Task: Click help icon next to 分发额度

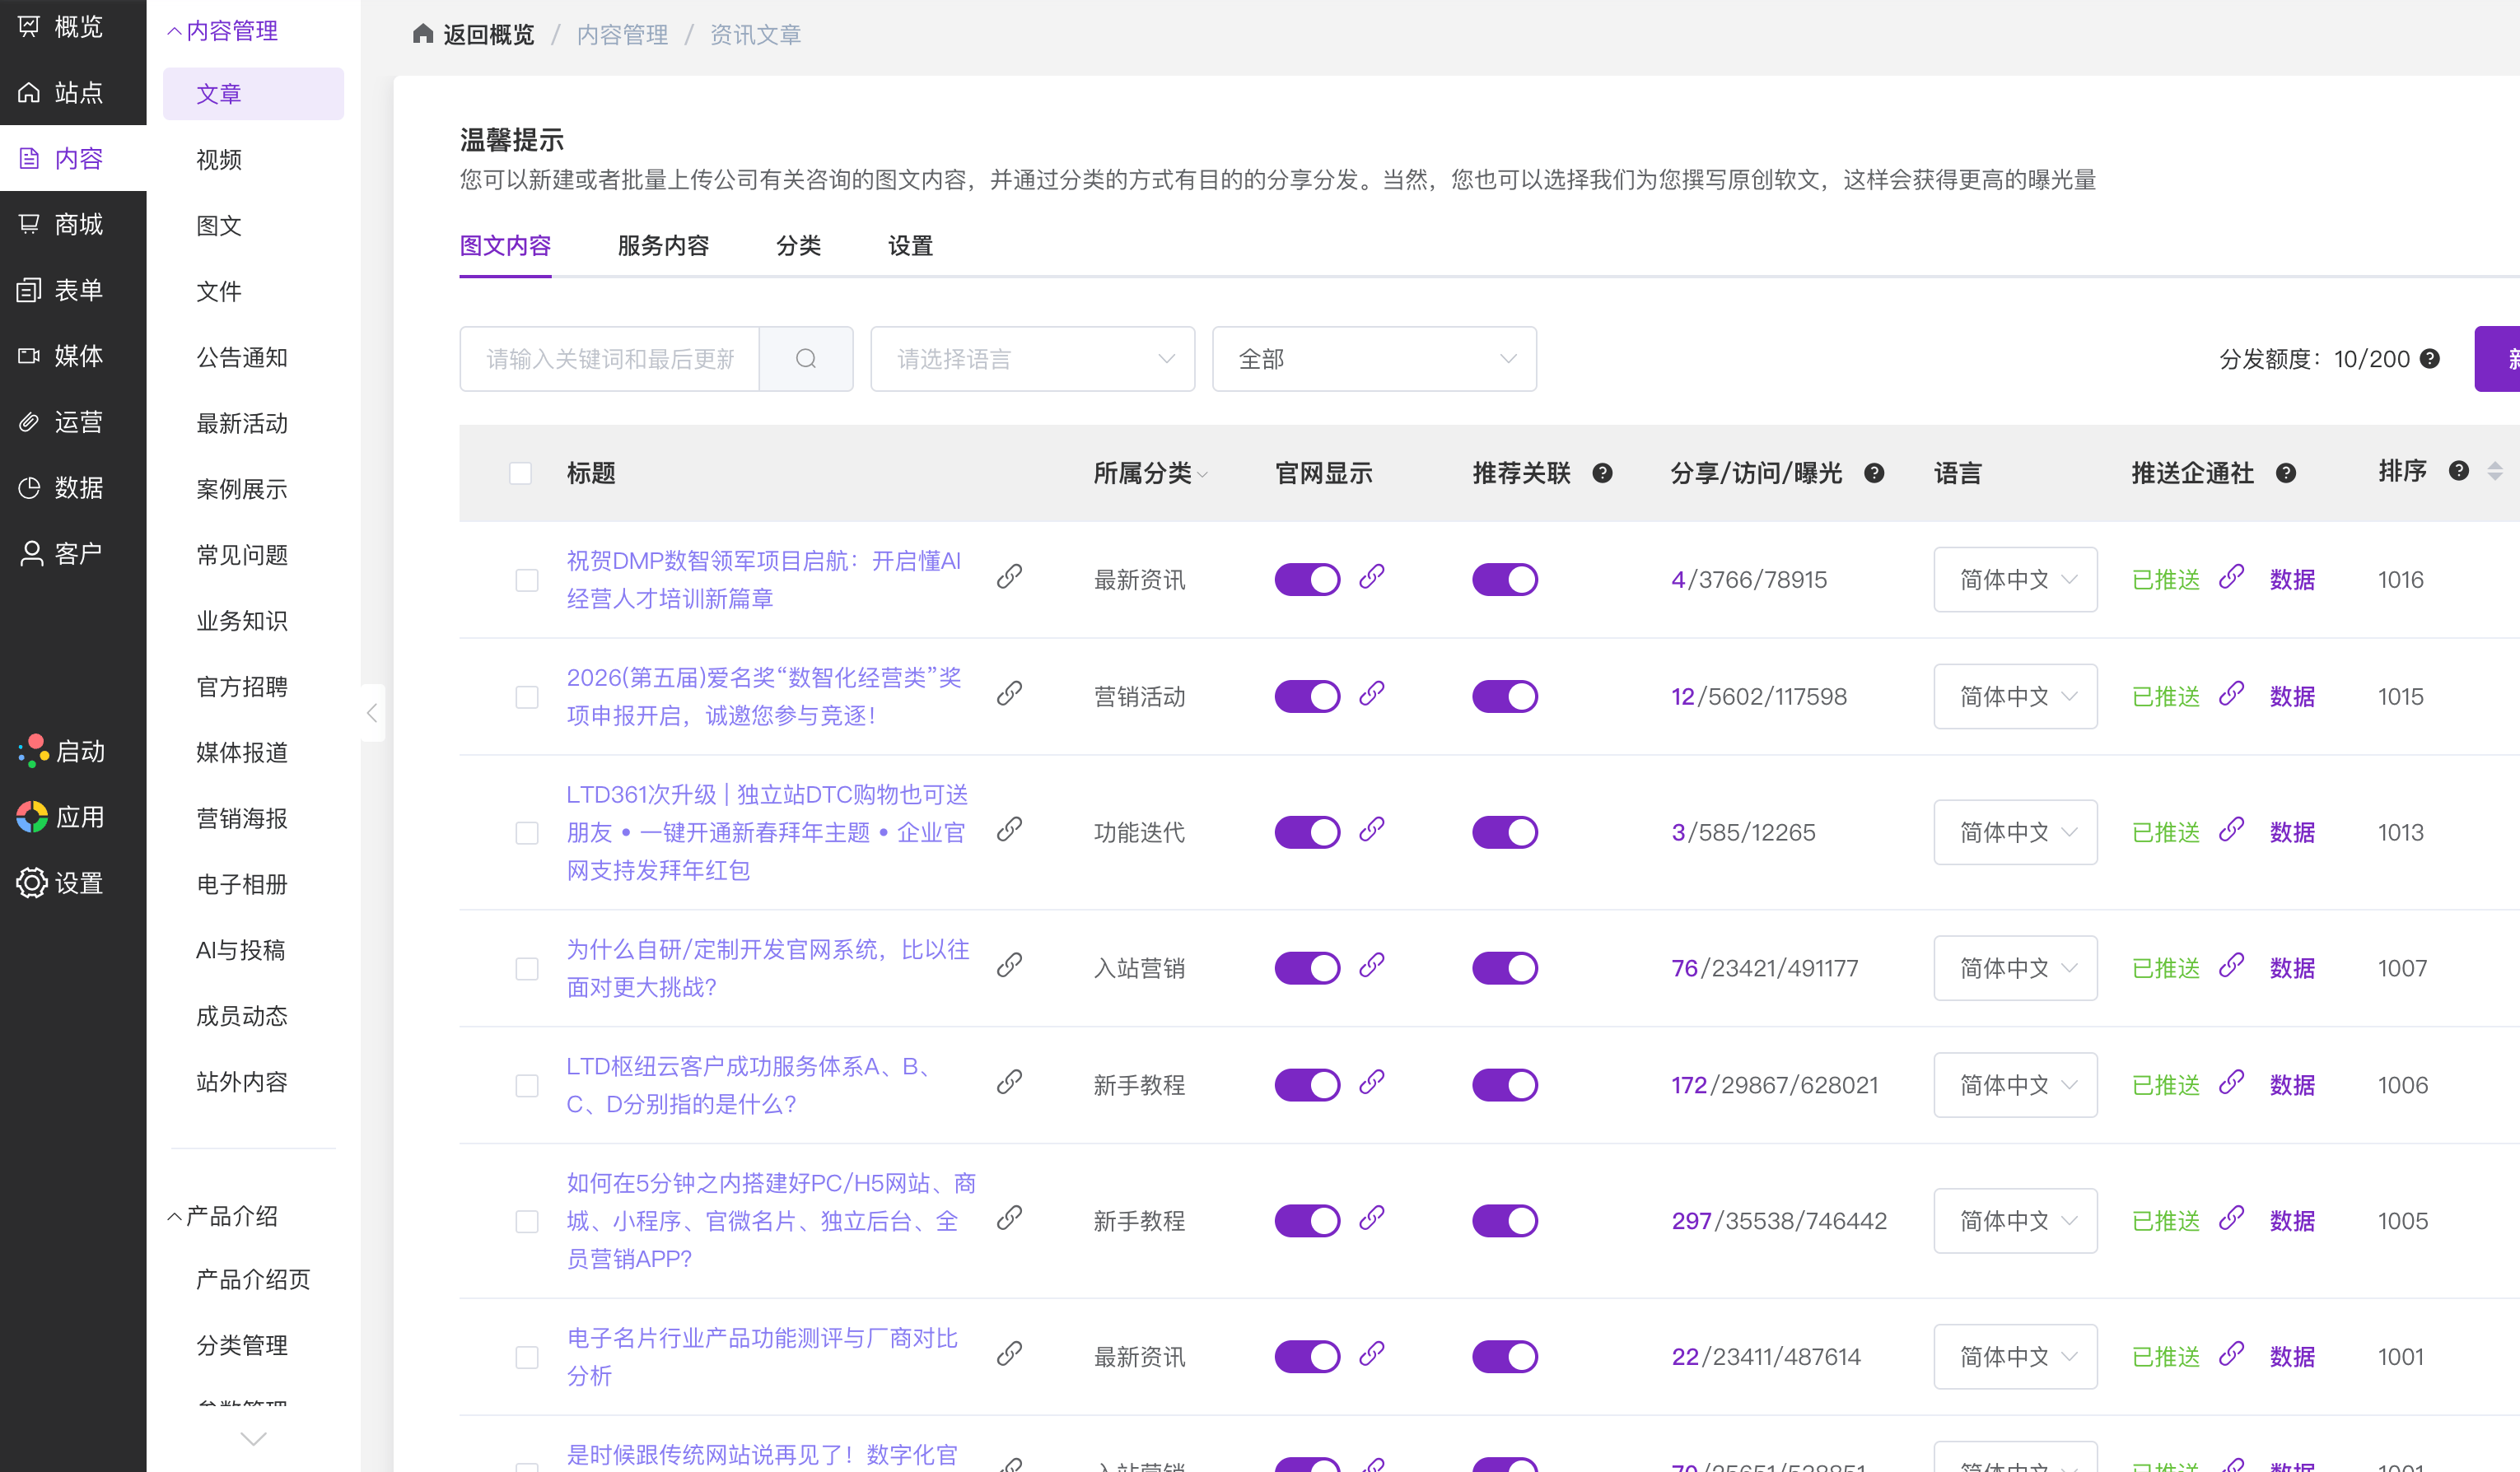Action: (2430, 359)
